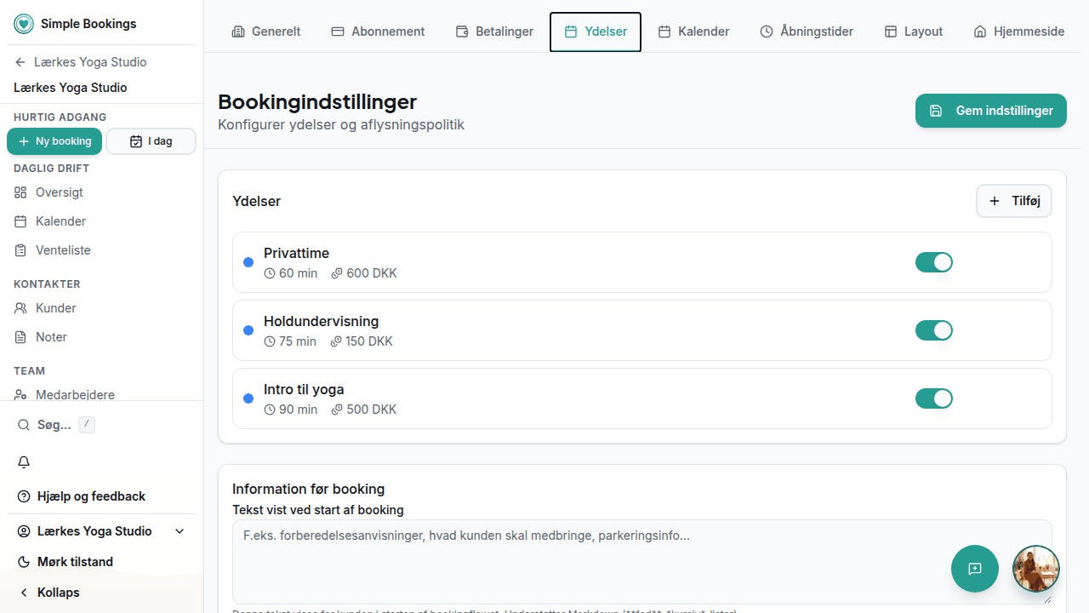
Task: Click the search magnifier icon
Action: tap(24, 425)
